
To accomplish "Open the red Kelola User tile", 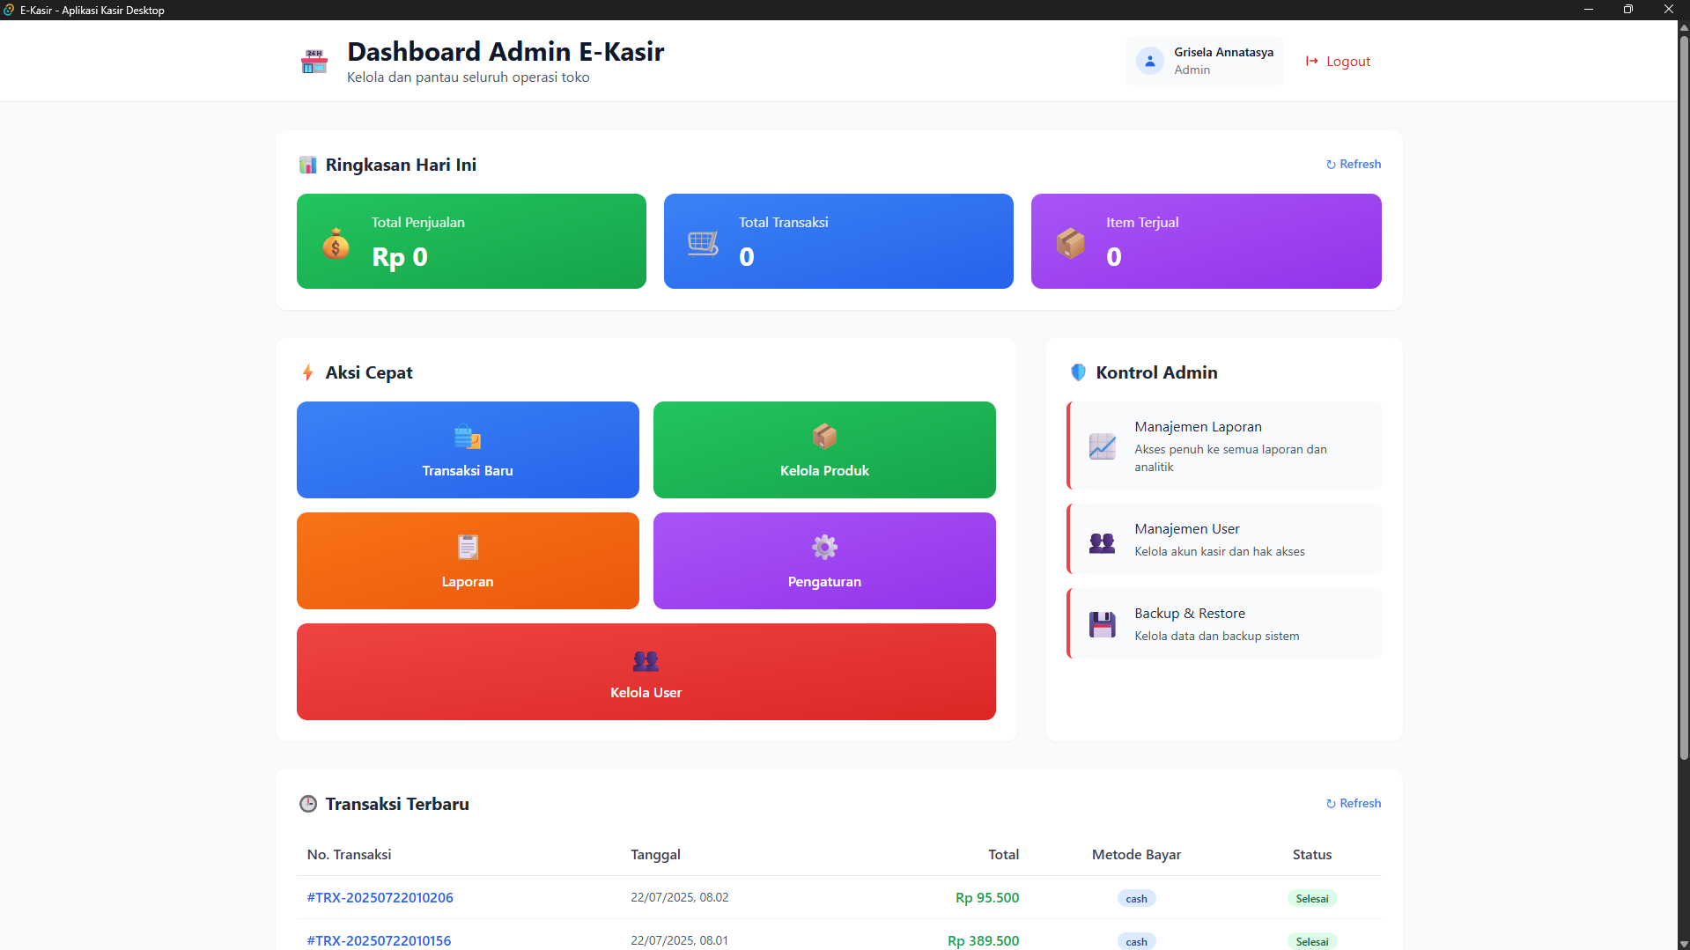I will (646, 672).
